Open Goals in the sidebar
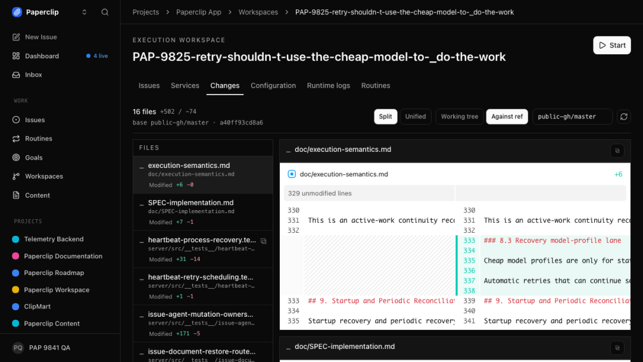This screenshot has height=362, width=643. pyautogui.click(x=33, y=157)
